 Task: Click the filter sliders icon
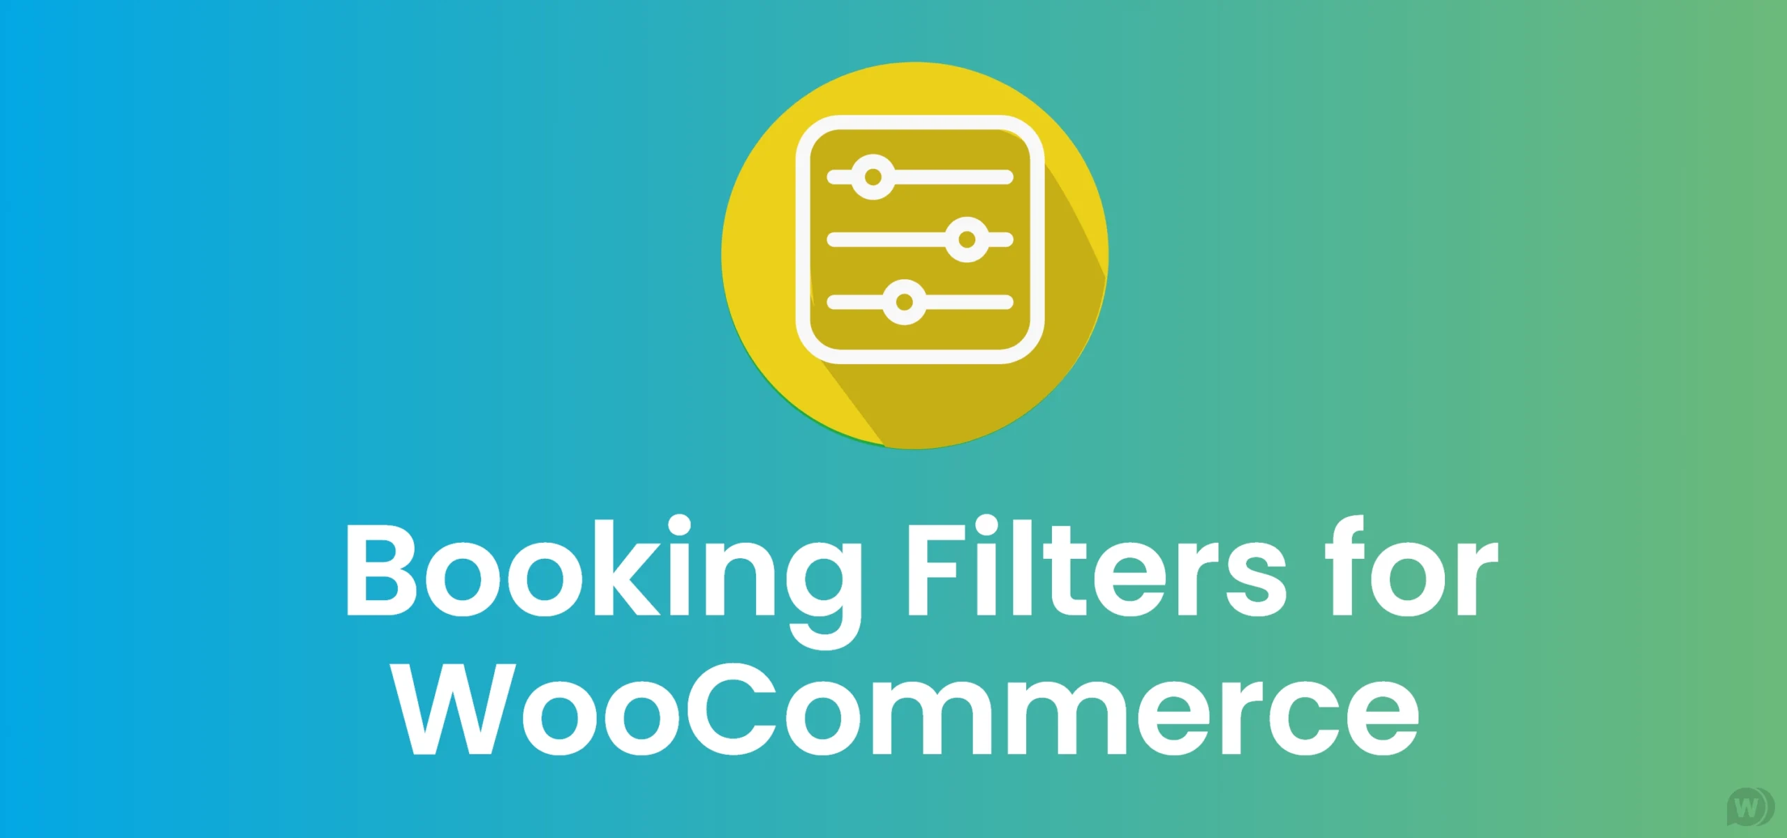coord(892,198)
